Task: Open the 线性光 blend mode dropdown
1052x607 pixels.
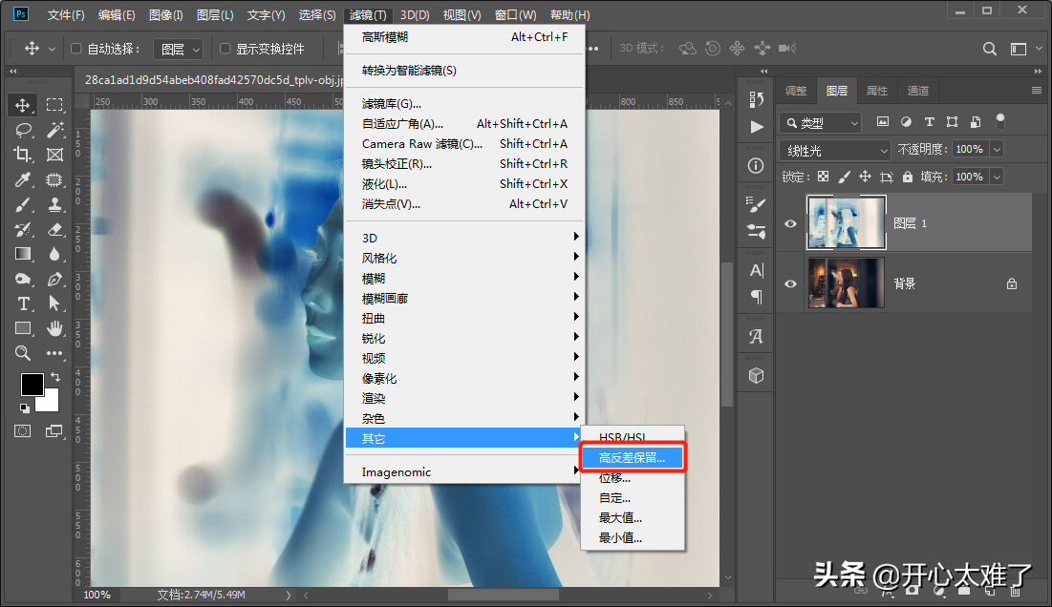Action: click(836, 150)
